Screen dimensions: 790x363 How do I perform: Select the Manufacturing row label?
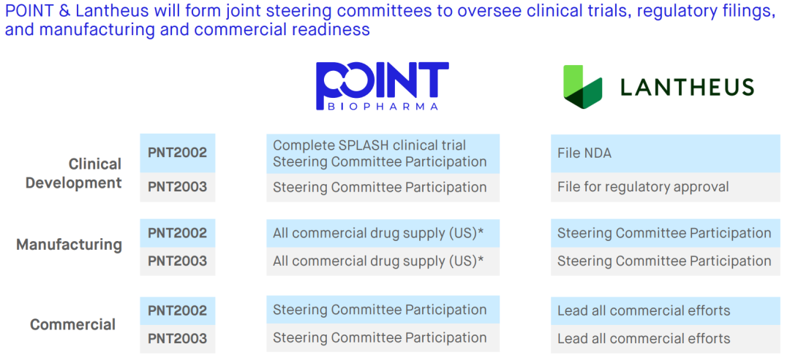point(69,245)
